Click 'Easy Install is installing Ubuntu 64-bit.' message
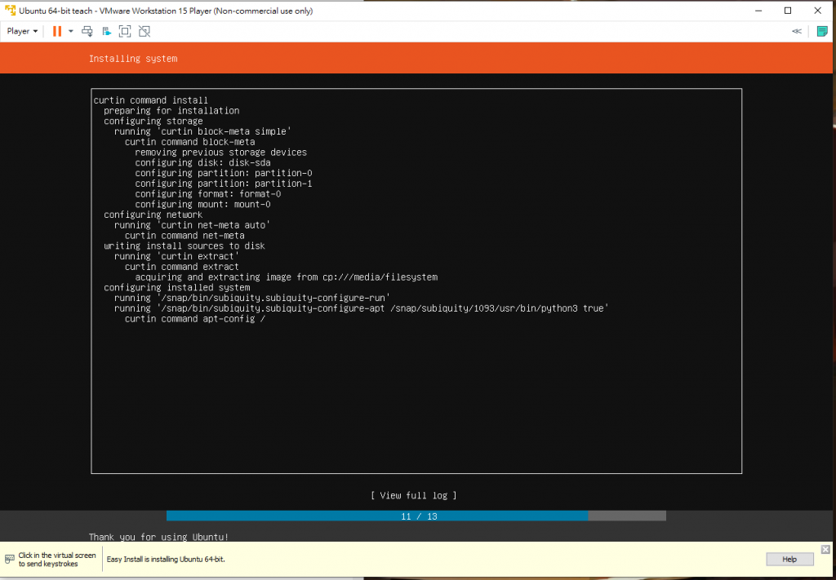This screenshot has height=580, width=836. pos(166,560)
